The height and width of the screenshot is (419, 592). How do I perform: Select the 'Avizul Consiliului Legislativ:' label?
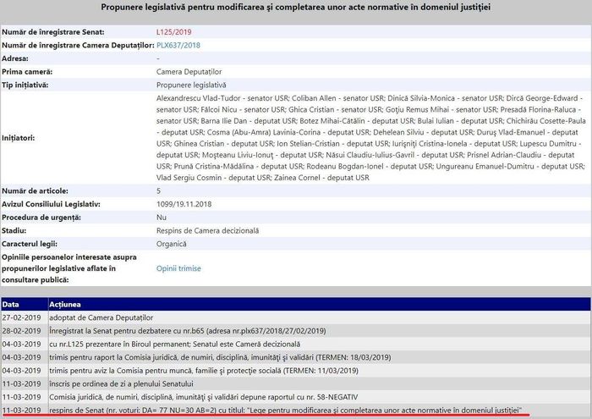click(51, 204)
